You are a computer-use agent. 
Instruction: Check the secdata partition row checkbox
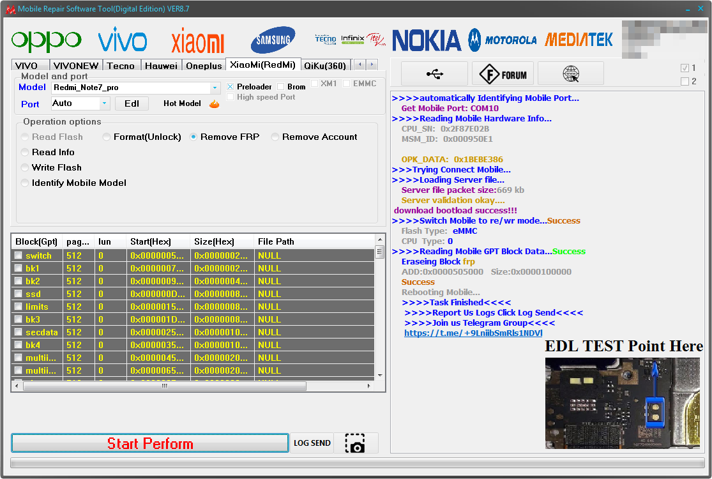click(18, 332)
